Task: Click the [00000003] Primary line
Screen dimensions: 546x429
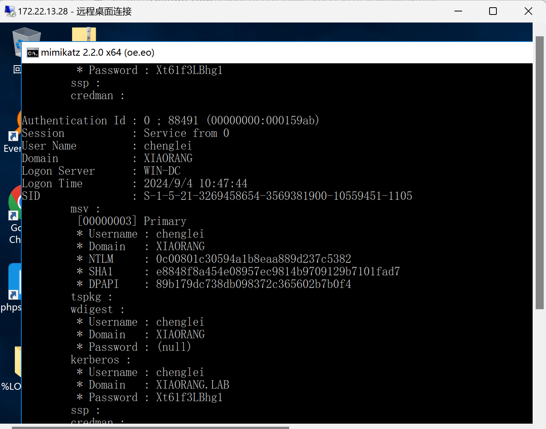Action: point(132,221)
